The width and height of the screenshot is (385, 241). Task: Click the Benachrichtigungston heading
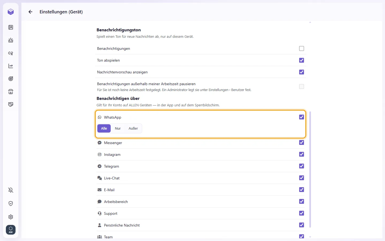click(x=119, y=30)
